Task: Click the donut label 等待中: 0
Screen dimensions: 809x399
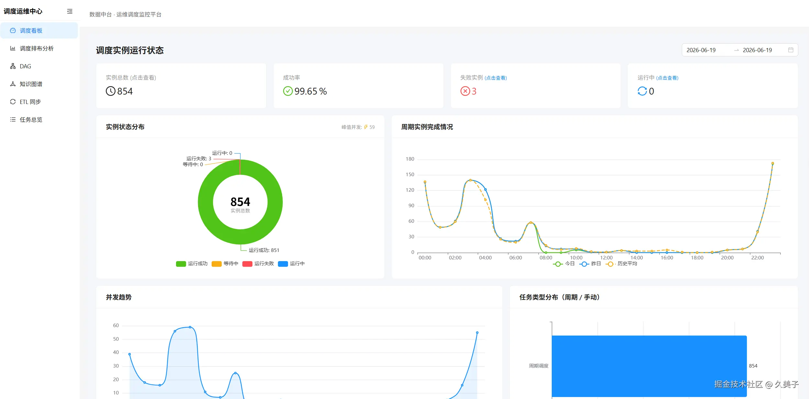Action: (193, 164)
